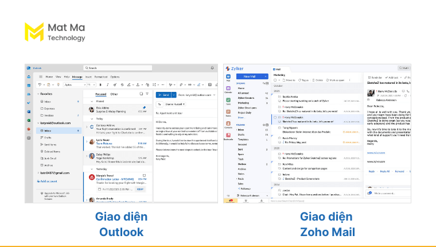
Task: Open Contacts app in Zoho sidebar
Action: point(228,124)
